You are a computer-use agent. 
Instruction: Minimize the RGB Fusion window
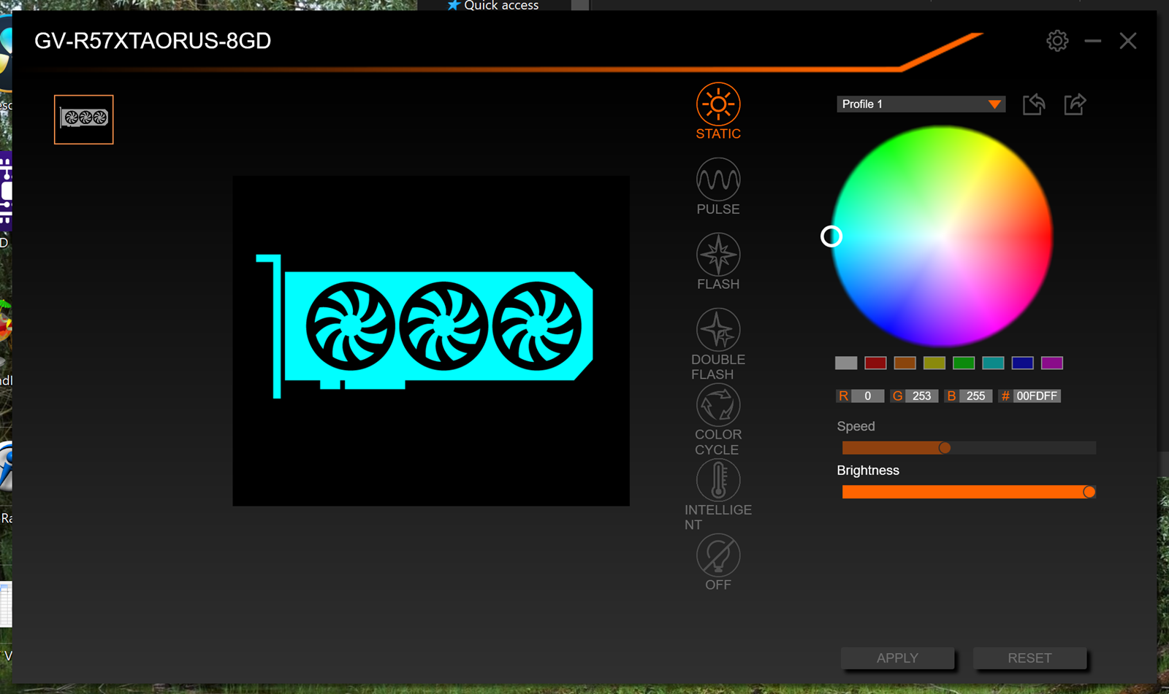(1093, 41)
